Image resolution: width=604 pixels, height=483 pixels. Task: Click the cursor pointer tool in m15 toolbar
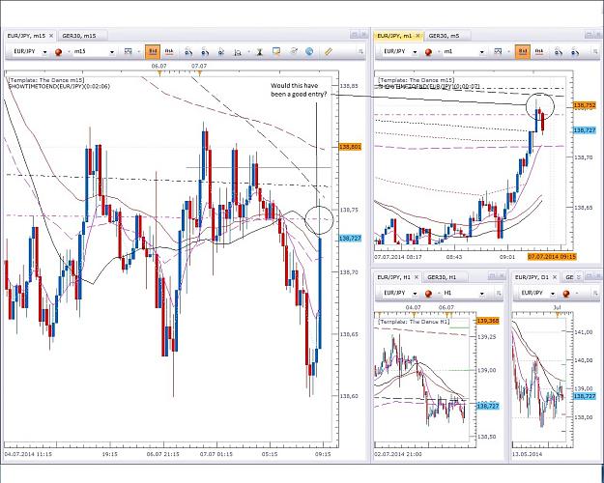tap(221, 51)
